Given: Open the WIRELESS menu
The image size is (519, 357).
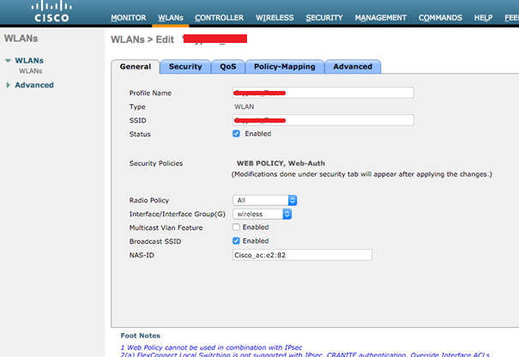Looking at the screenshot, I should click(275, 17).
